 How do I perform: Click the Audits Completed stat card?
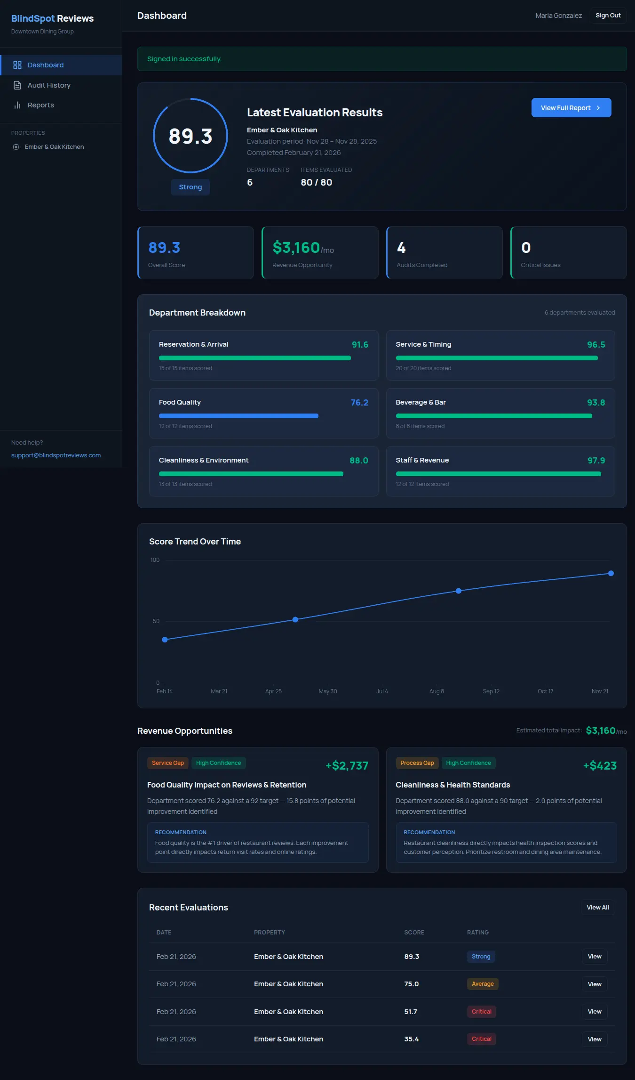pos(444,253)
